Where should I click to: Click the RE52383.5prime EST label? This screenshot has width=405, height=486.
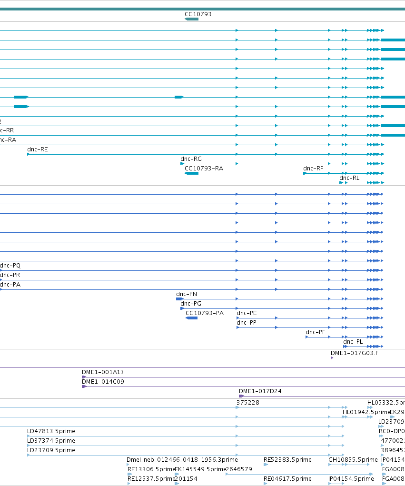pyautogui.click(x=287, y=460)
